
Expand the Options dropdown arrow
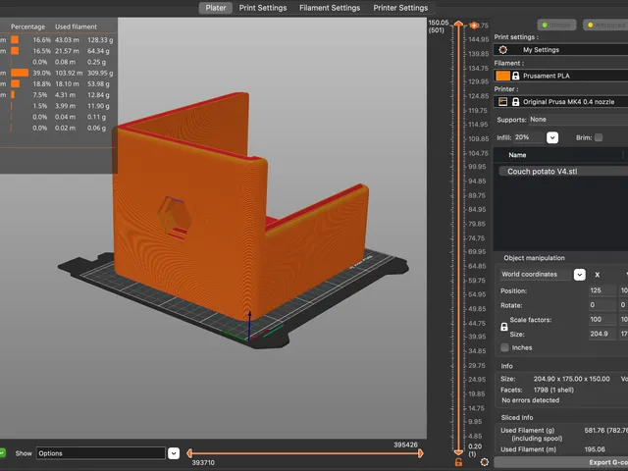174,453
